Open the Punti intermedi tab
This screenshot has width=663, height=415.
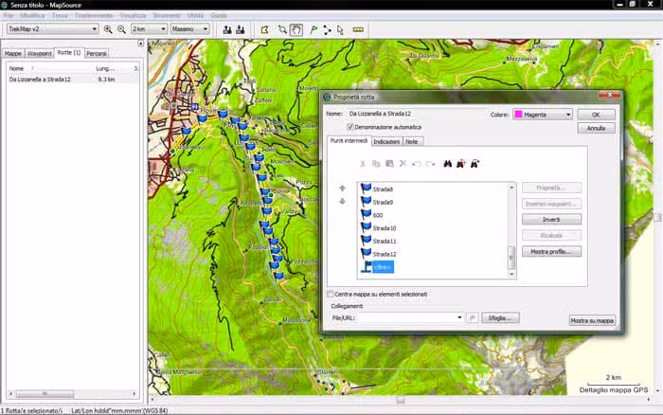click(349, 141)
